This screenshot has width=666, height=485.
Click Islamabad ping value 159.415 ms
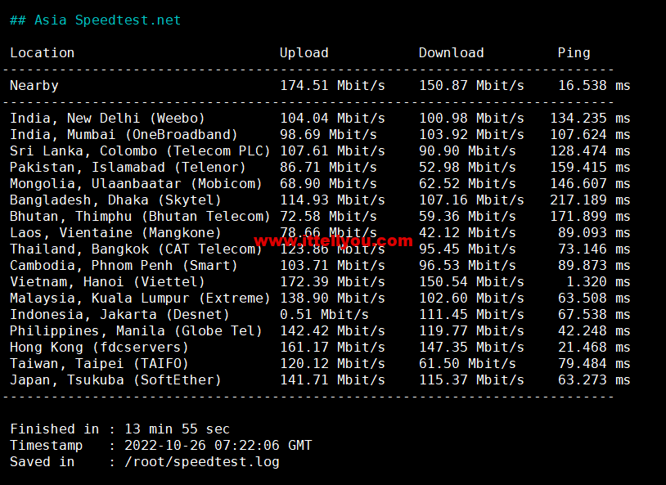[591, 168]
